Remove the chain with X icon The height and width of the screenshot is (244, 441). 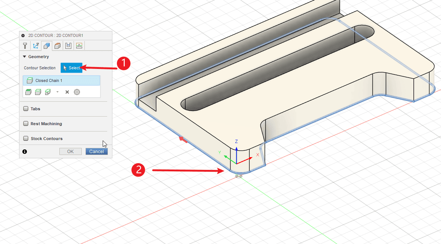67,92
